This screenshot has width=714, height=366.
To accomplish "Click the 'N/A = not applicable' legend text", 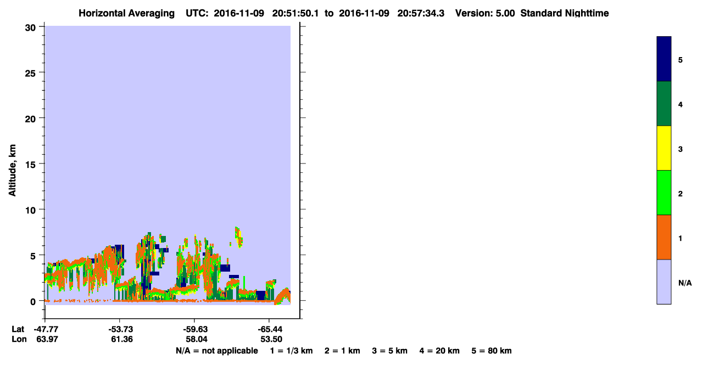I will pyautogui.click(x=216, y=351).
